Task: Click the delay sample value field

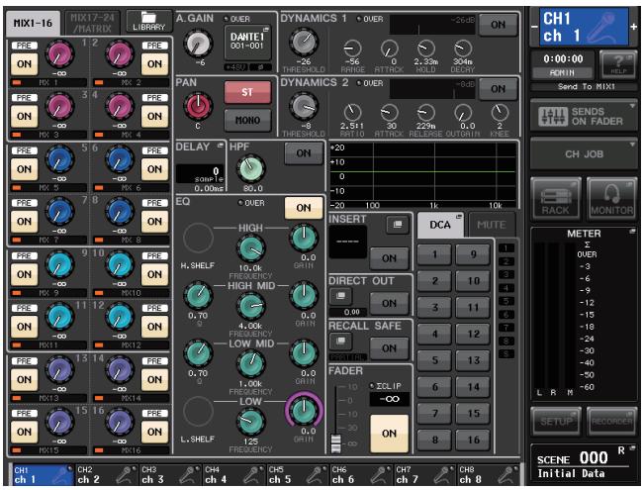Action: (200, 174)
